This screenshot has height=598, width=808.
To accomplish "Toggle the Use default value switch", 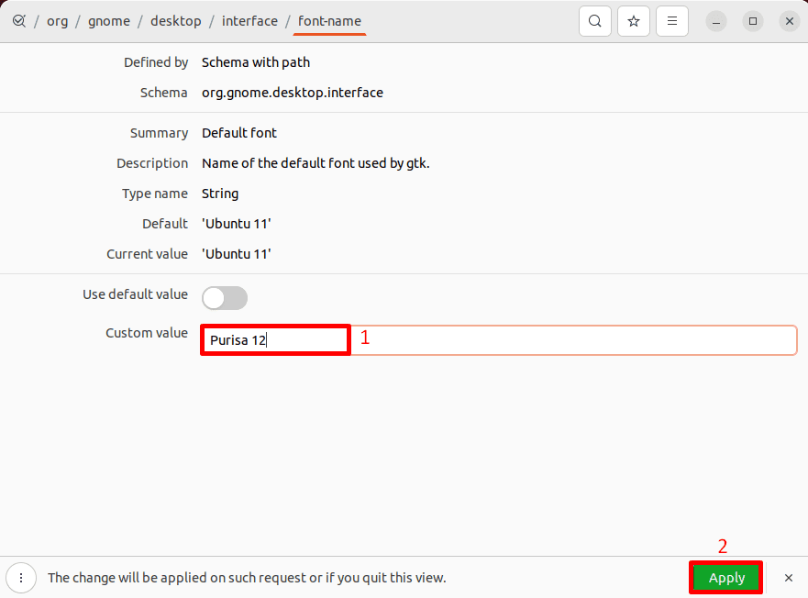I will coord(224,297).
